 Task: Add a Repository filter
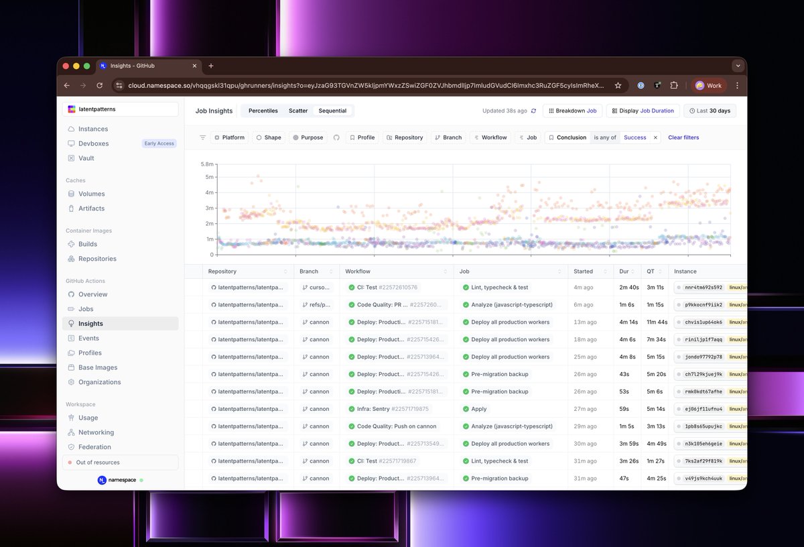(x=404, y=137)
